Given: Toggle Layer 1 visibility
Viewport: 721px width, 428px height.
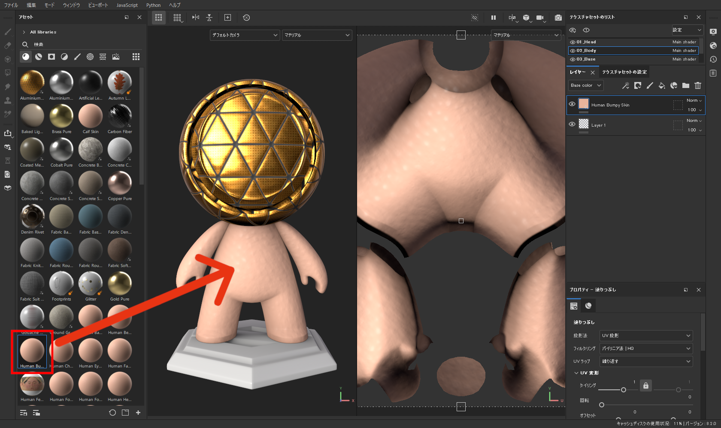Looking at the screenshot, I should click(573, 124).
